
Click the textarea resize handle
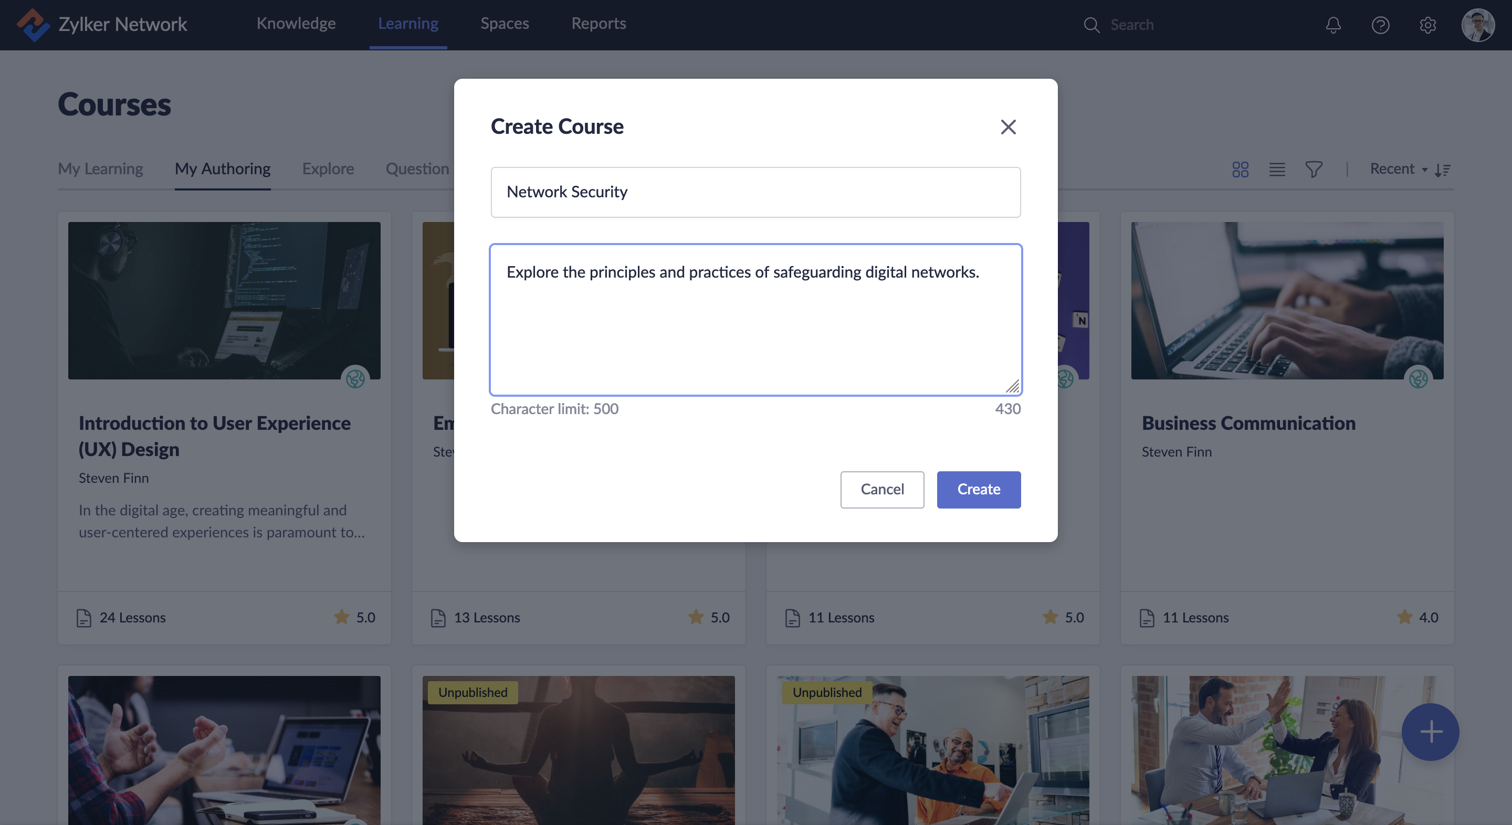tap(1012, 386)
